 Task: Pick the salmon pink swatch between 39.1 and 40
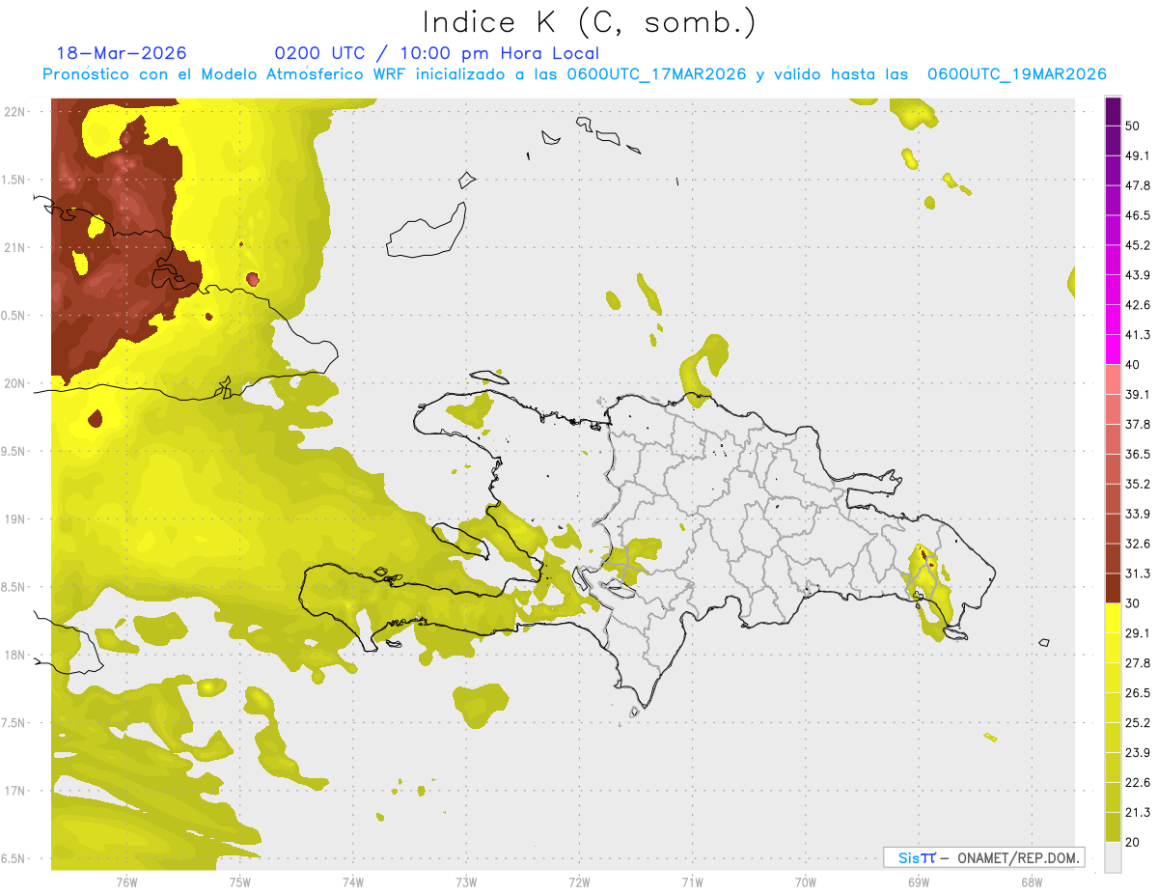tap(1113, 379)
